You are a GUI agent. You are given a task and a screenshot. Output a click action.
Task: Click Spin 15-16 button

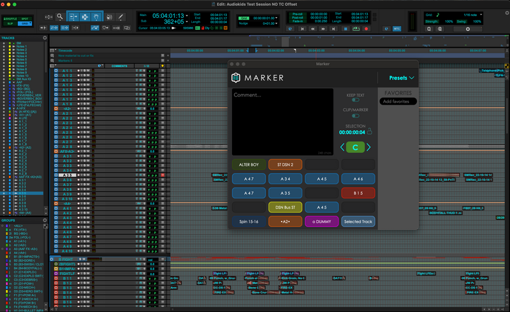(249, 222)
